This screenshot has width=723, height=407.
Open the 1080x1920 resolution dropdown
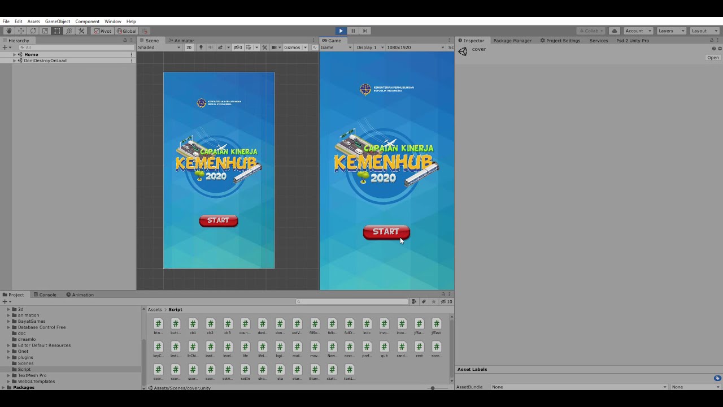tap(415, 47)
